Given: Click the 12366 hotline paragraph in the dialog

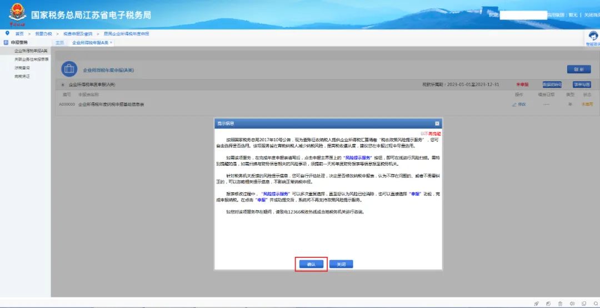Looking at the screenshot, I should click(294, 211).
